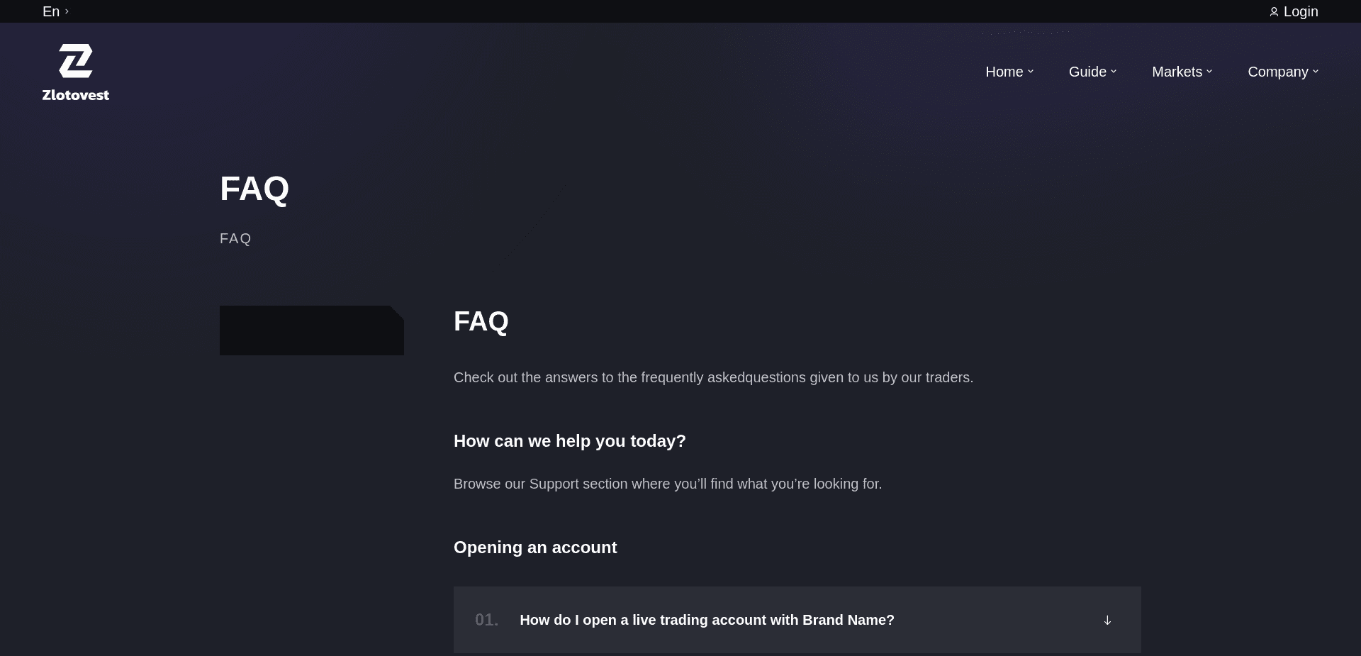Open the Guide navigation menu

pyautogui.click(x=1087, y=72)
